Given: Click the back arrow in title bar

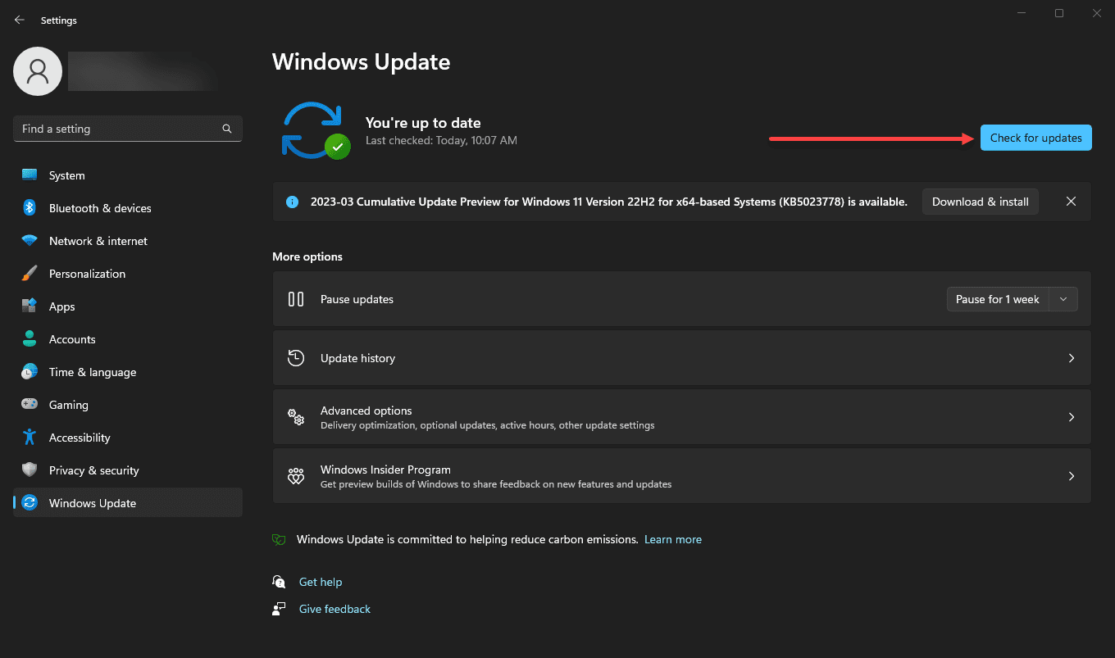Looking at the screenshot, I should tap(20, 20).
